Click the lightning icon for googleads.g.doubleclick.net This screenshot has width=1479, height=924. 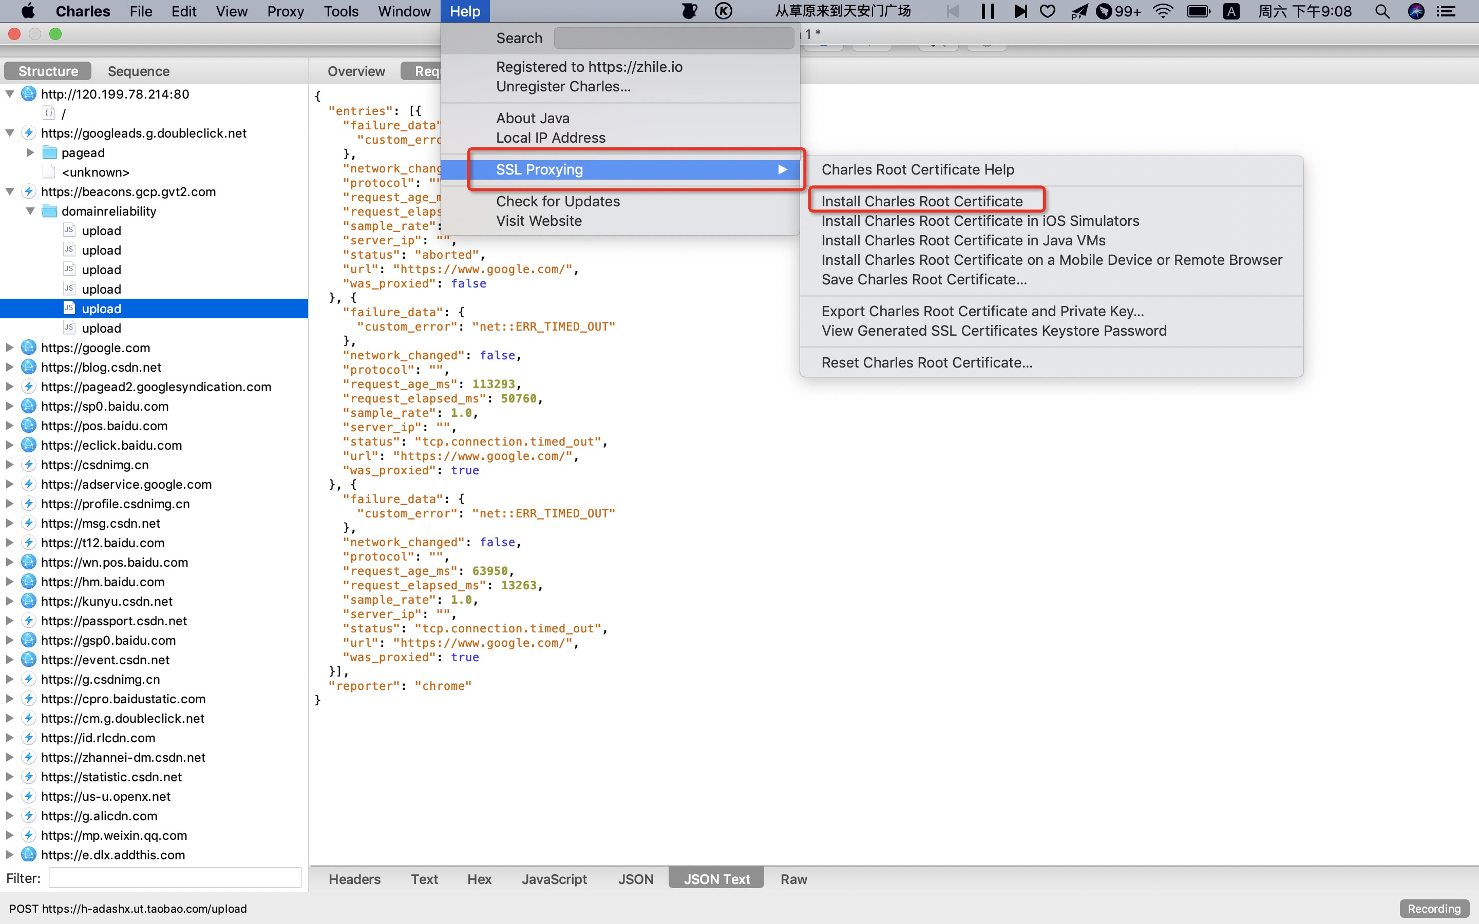pos(29,133)
